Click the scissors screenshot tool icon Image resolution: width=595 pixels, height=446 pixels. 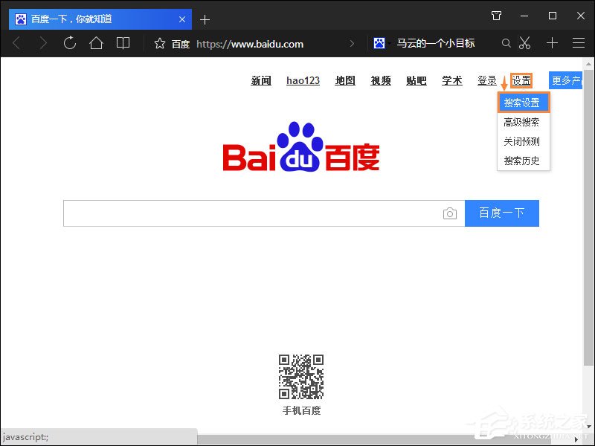[x=524, y=43]
